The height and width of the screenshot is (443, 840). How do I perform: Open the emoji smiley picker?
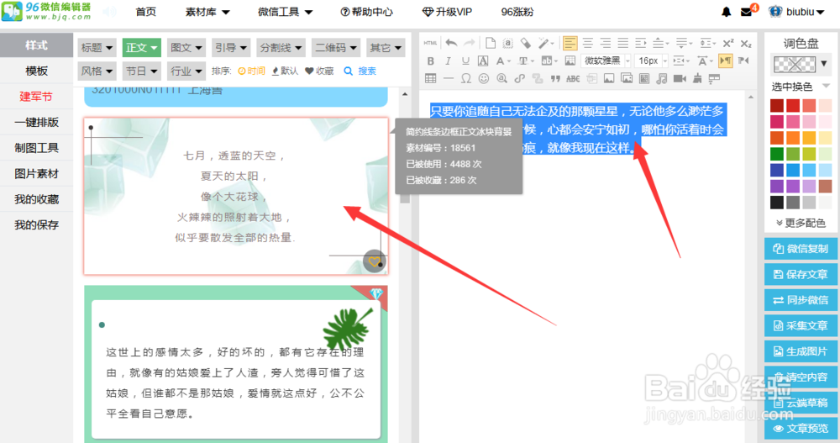coord(484,78)
